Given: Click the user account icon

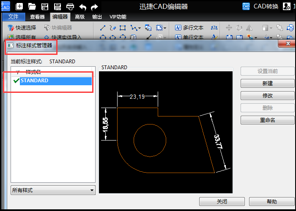Looking at the screenshot, I should pos(286,6).
